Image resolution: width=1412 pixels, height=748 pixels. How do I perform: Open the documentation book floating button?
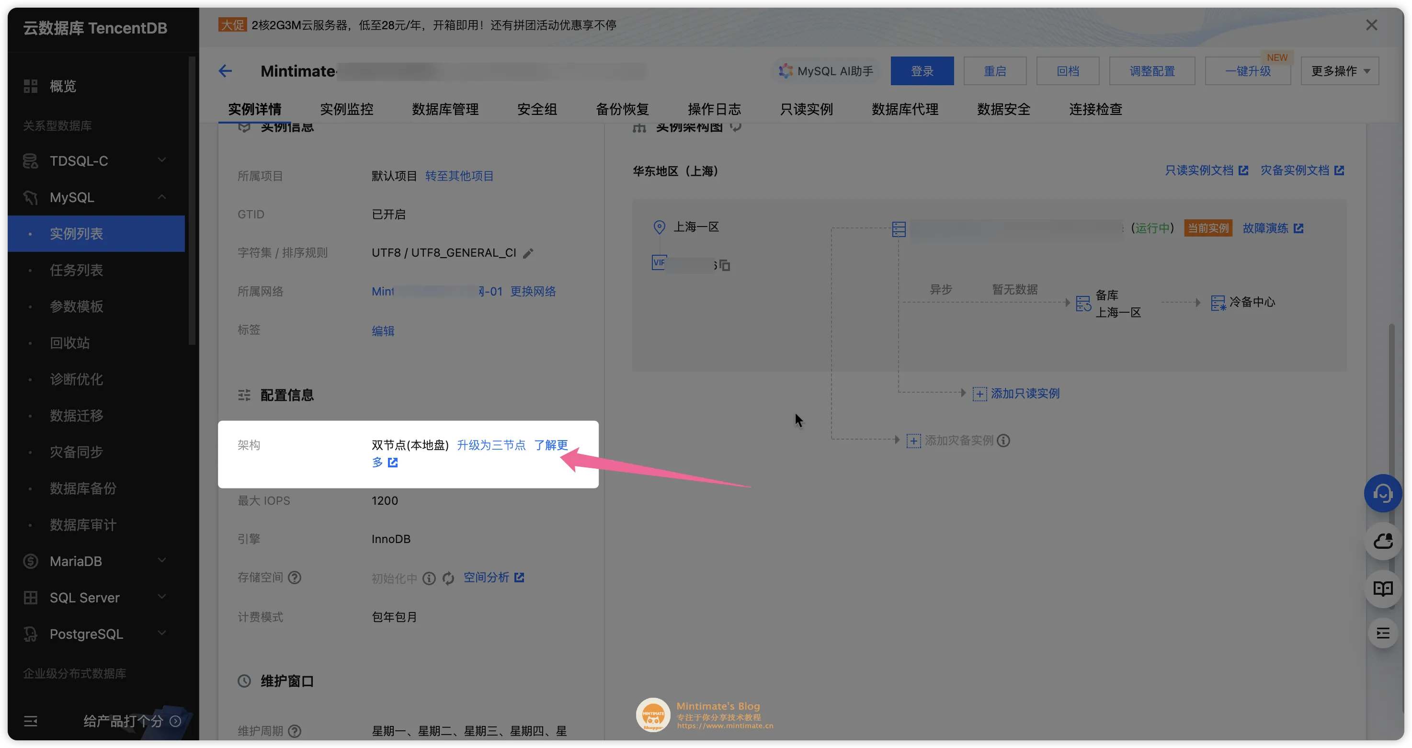point(1382,589)
